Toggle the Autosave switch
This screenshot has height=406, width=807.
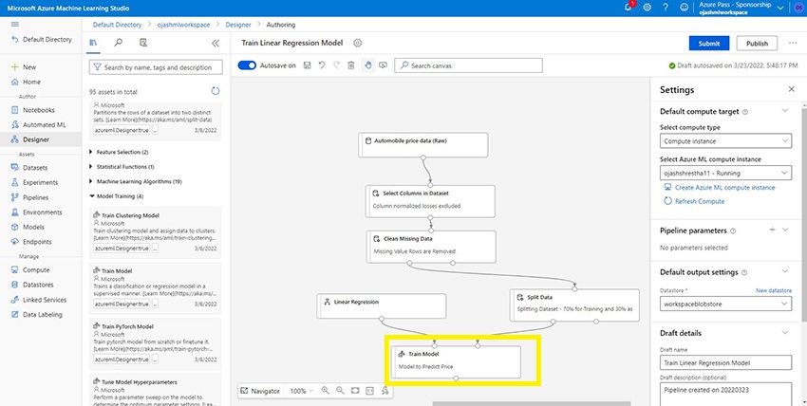(x=247, y=65)
